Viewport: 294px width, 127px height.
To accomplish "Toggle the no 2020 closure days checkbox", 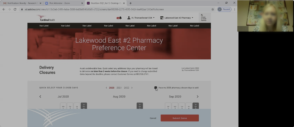I will pyautogui.click(x=156, y=88).
